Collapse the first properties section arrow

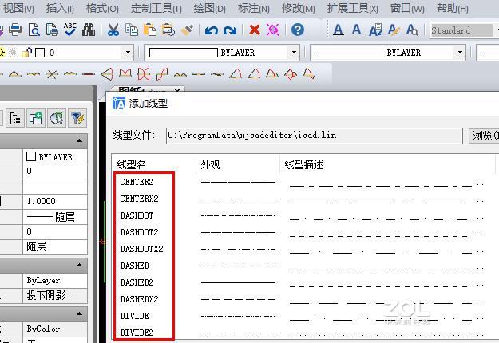(x=79, y=141)
